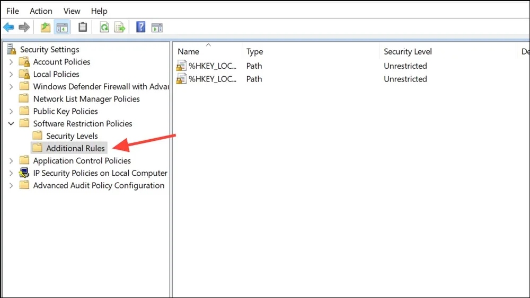Select Windows Defender Firewall with Advanced label
The height and width of the screenshot is (298, 530).
(101, 87)
